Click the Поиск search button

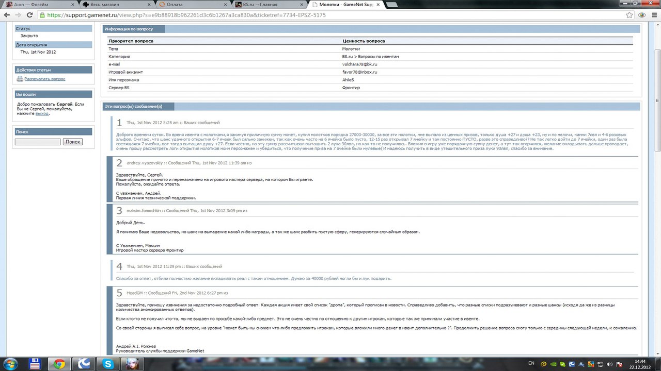pos(73,142)
